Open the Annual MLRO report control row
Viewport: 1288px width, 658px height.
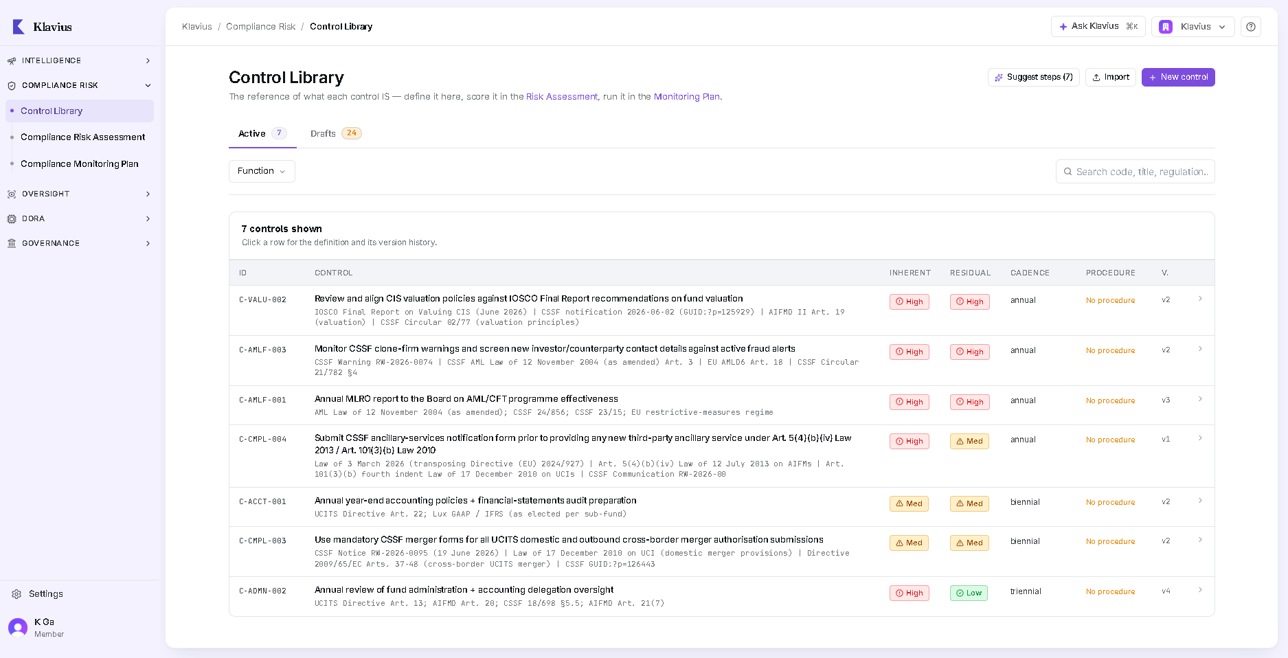click(x=721, y=405)
